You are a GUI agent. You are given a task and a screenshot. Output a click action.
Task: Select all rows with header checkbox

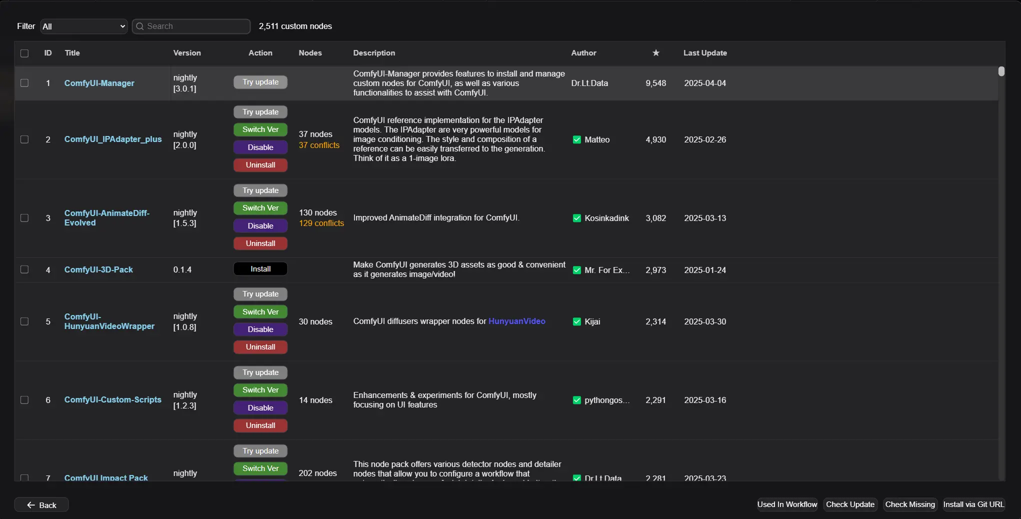point(24,53)
